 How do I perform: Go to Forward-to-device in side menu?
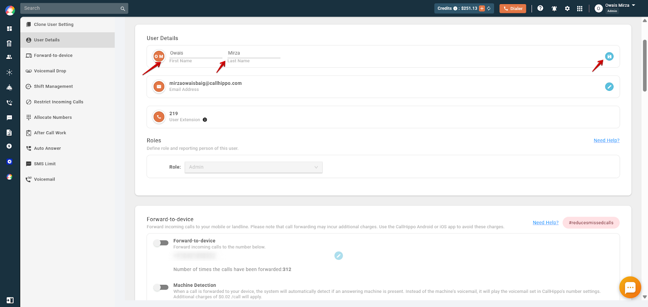point(68,55)
